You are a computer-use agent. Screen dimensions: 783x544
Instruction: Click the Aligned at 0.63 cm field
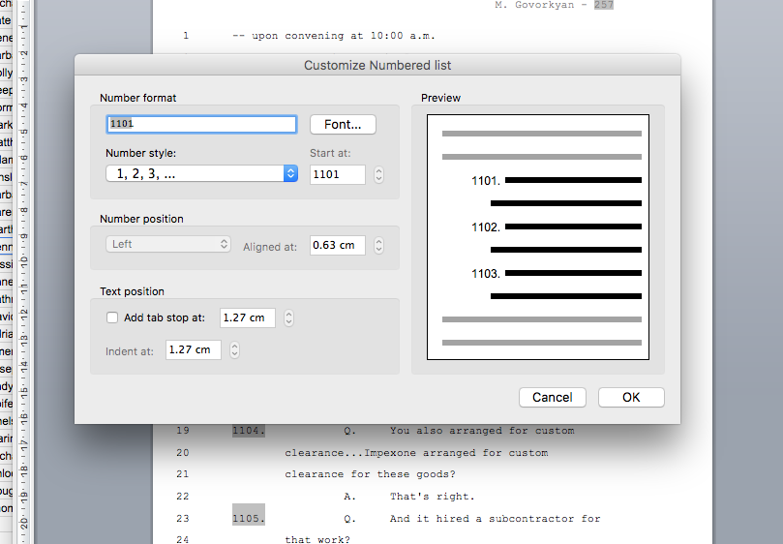(x=338, y=245)
